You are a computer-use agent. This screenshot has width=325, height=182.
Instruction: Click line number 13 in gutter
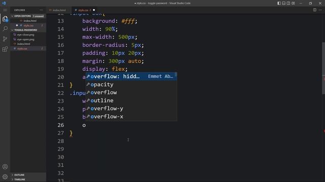(61, 21)
